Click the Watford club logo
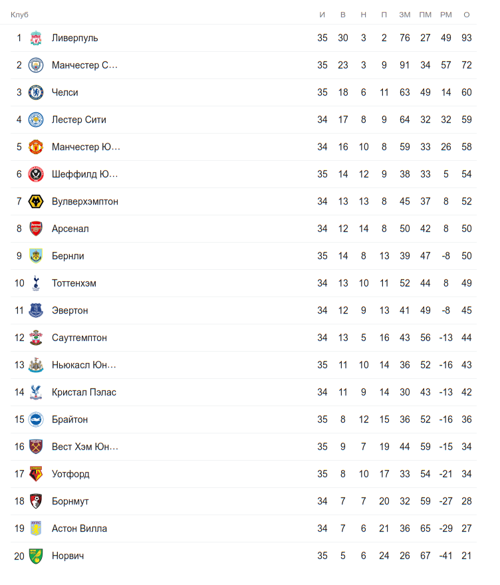Viewport: 500px width, 585px height. 36,474
